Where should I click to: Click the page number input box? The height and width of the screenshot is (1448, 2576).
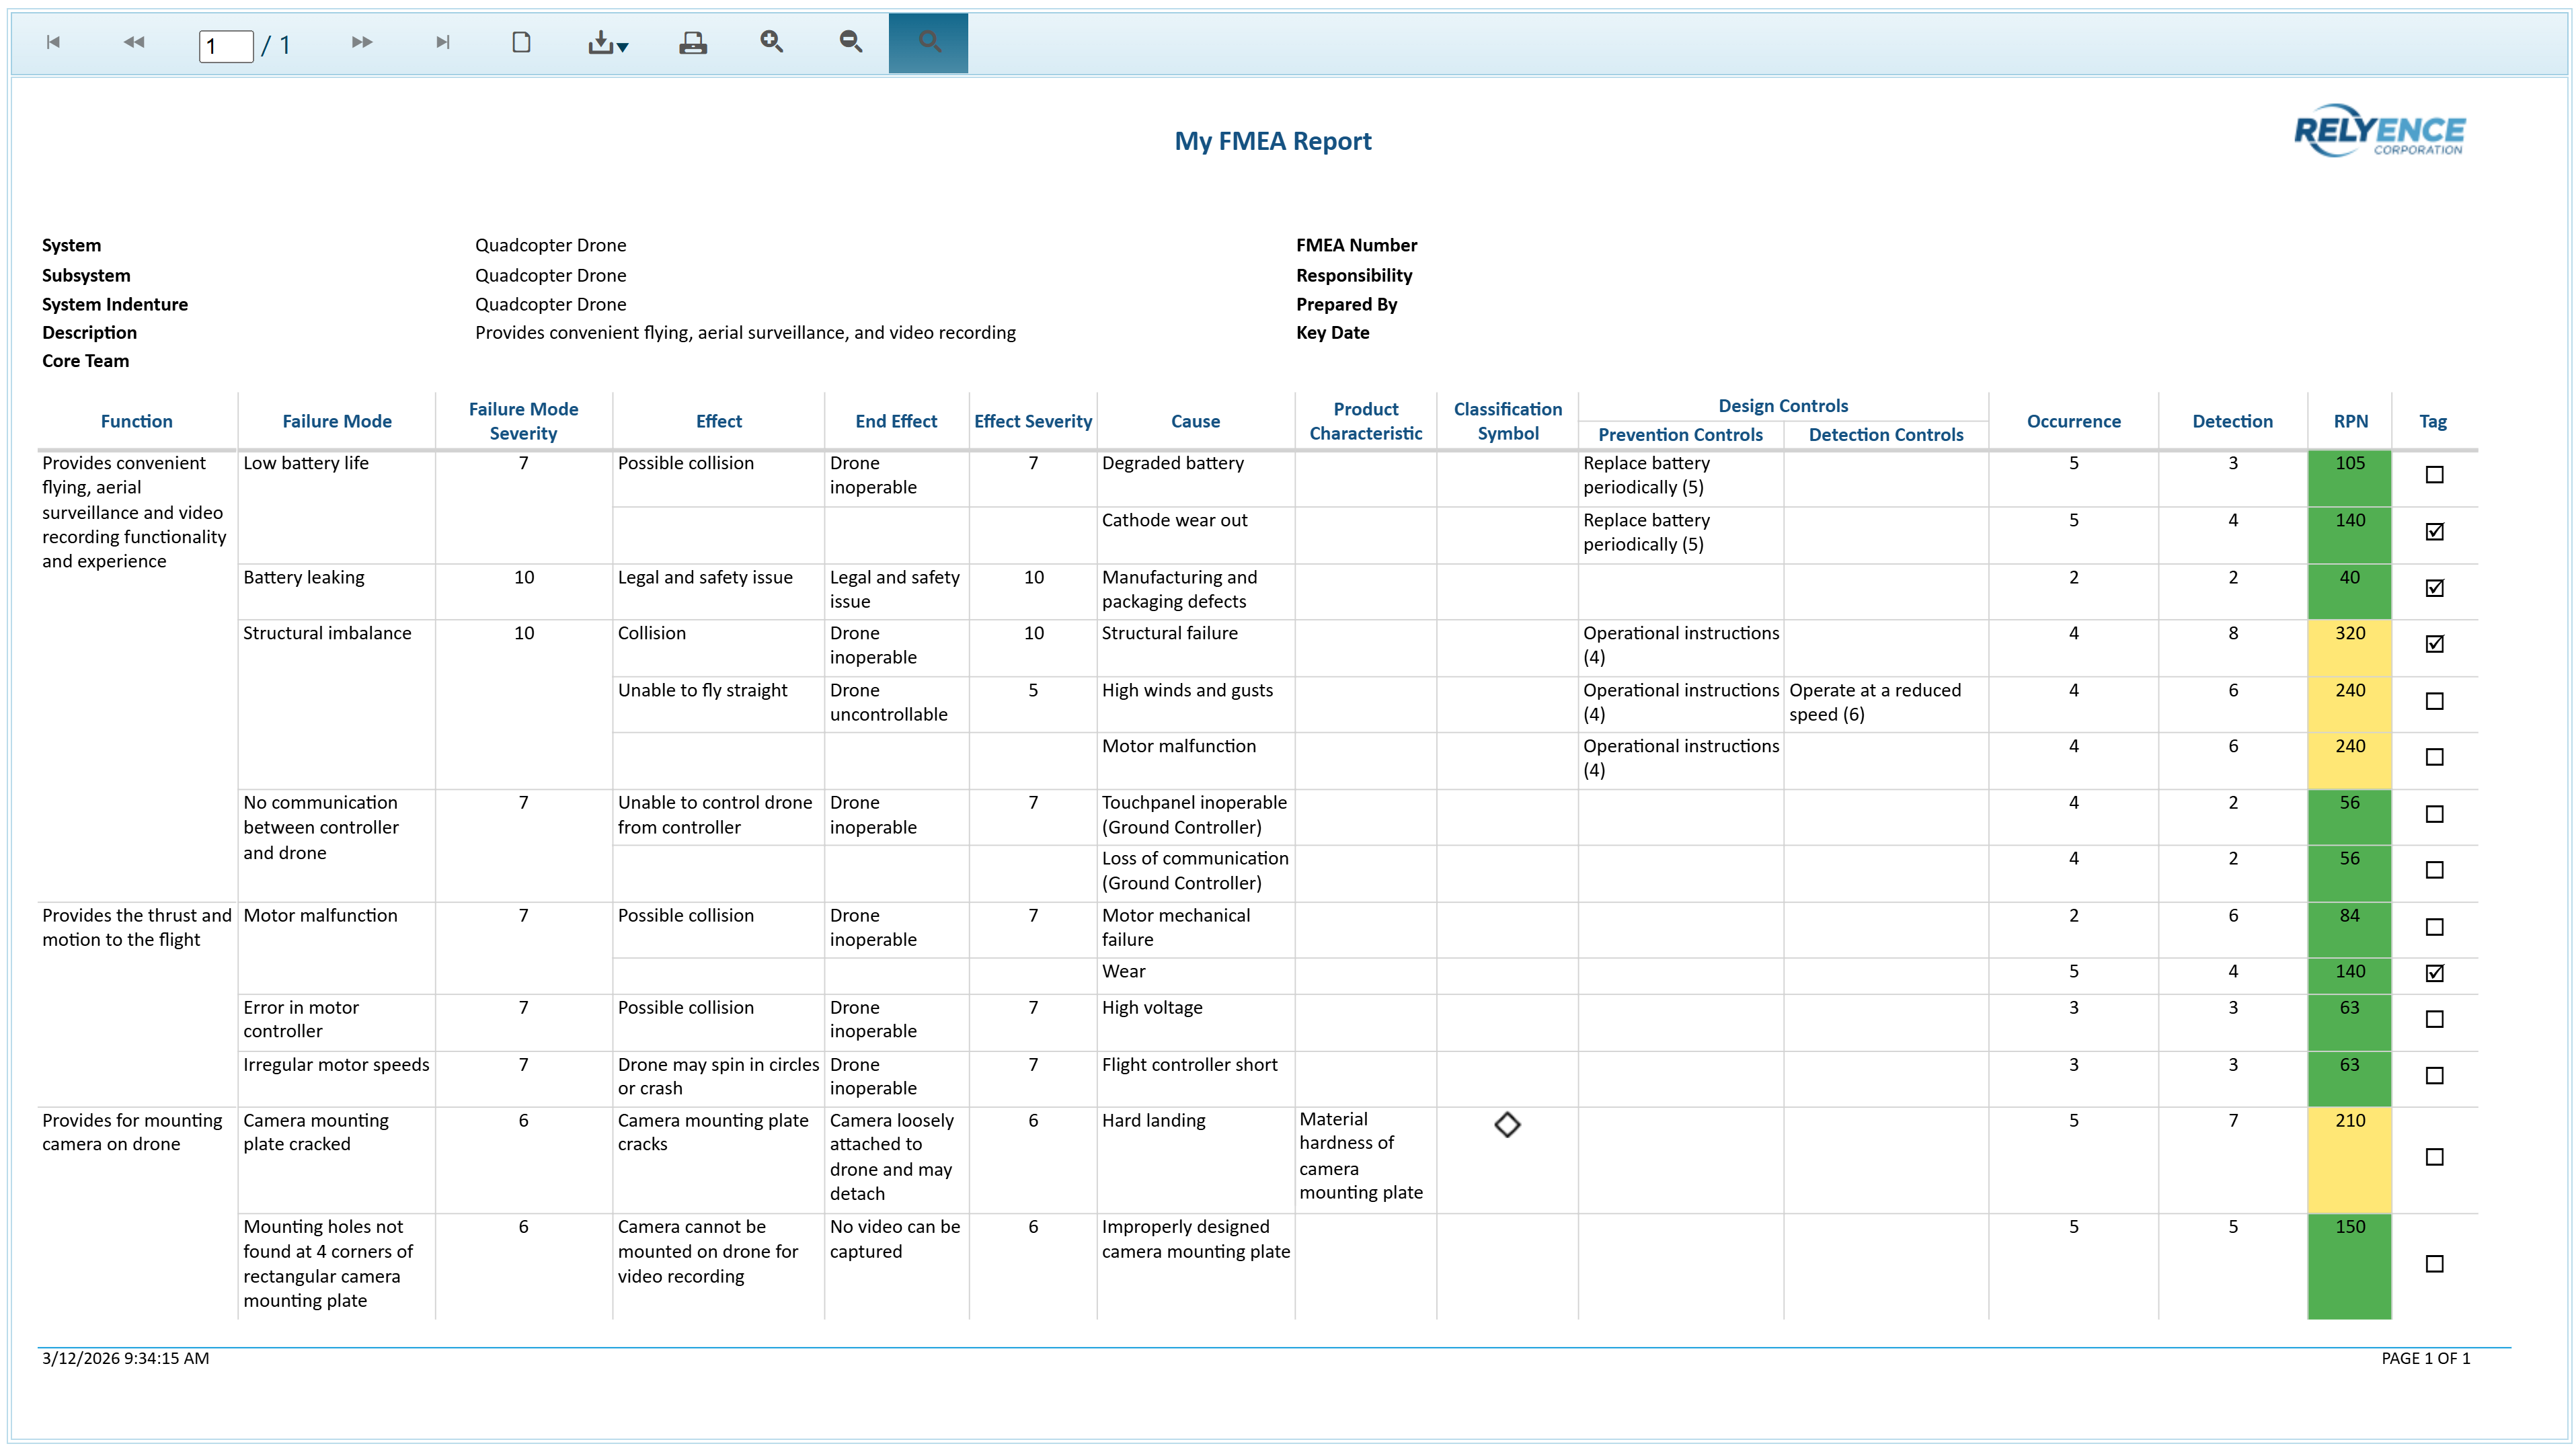pyautogui.click(x=226, y=46)
